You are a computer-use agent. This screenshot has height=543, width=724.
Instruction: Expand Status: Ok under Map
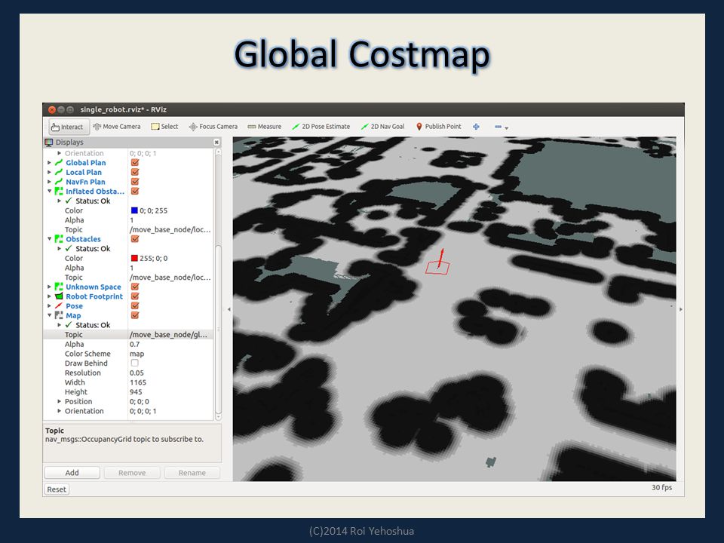[x=59, y=325]
